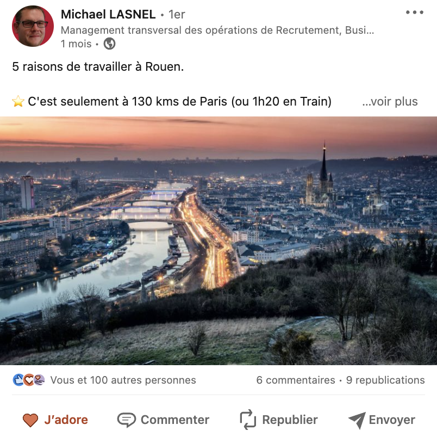Click the red heart reaction icon
The width and height of the screenshot is (437, 437).
pos(29,380)
